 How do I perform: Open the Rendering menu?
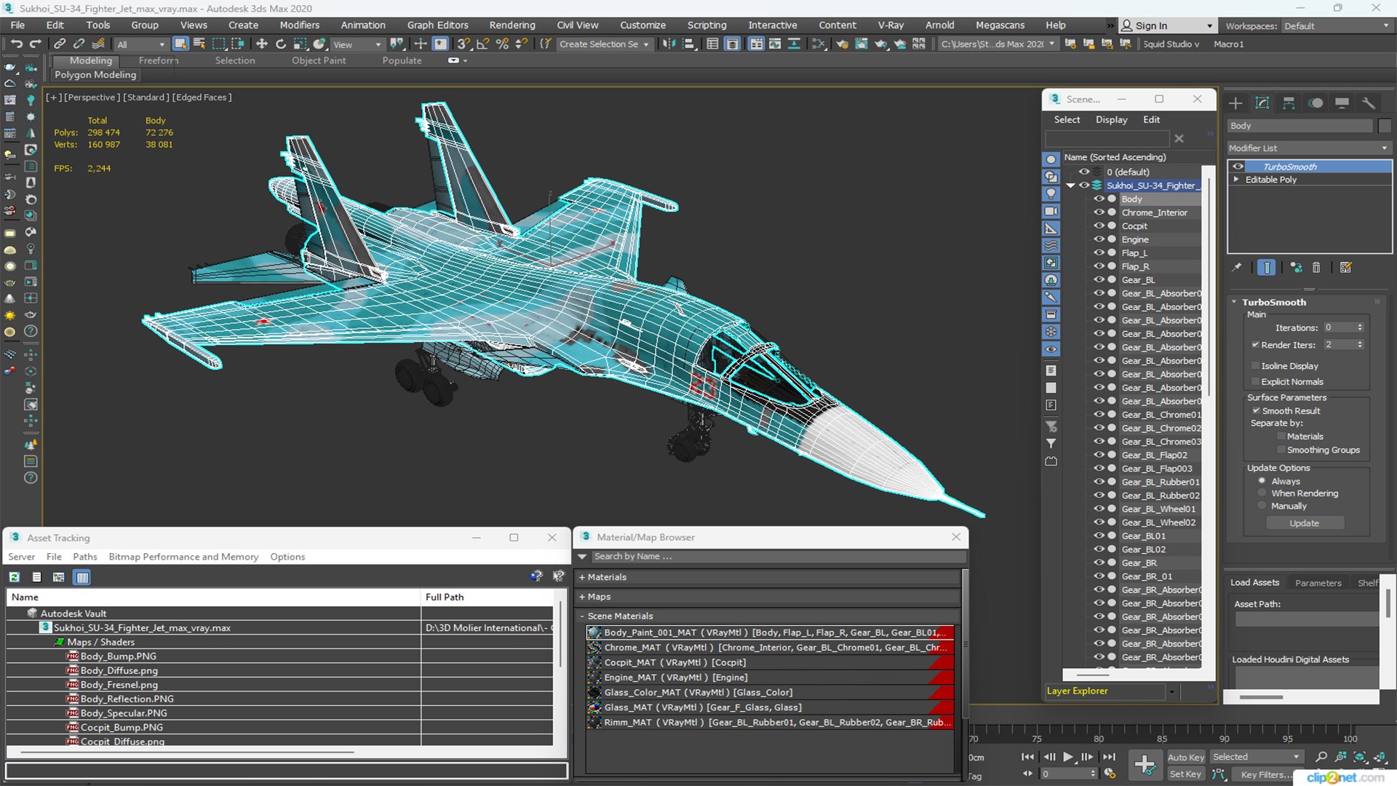click(x=512, y=25)
